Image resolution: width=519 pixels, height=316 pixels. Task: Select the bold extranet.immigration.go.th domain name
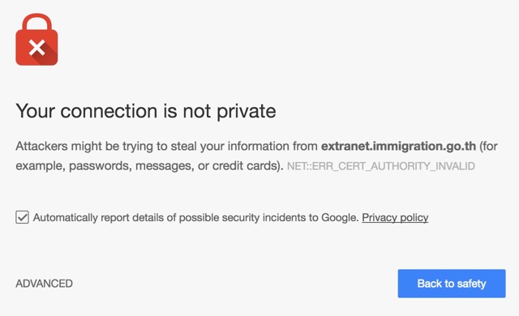[x=398, y=146]
